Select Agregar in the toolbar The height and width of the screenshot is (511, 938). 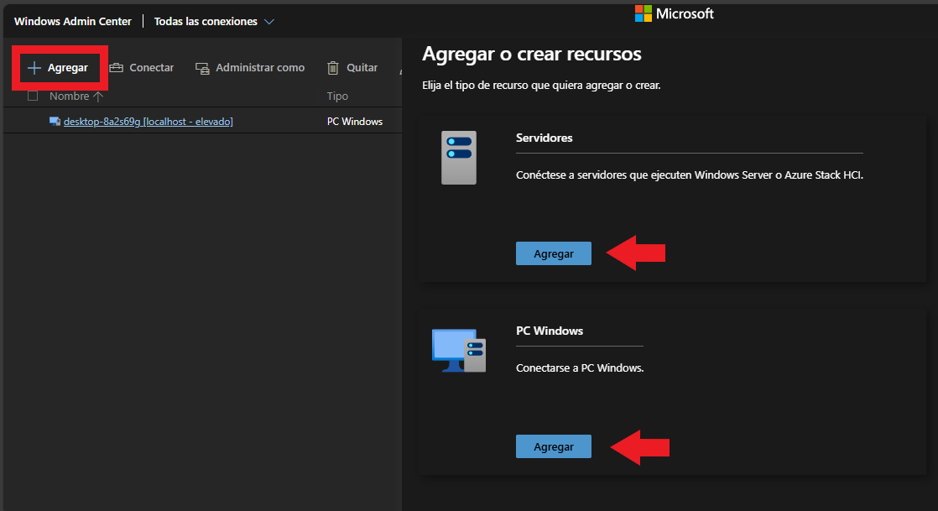(x=58, y=68)
